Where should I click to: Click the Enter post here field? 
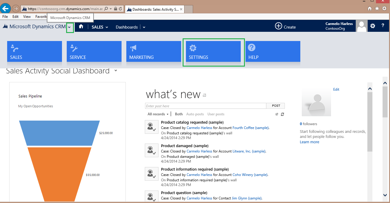click(206, 106)
